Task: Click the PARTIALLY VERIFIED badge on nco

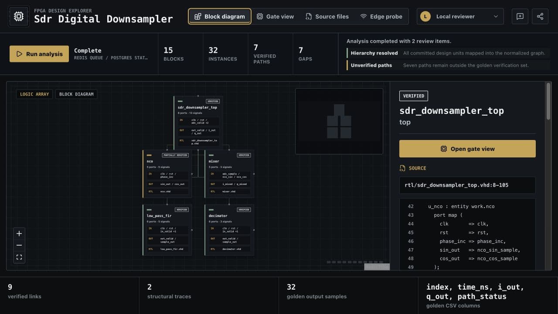Action: click(176, 155)
